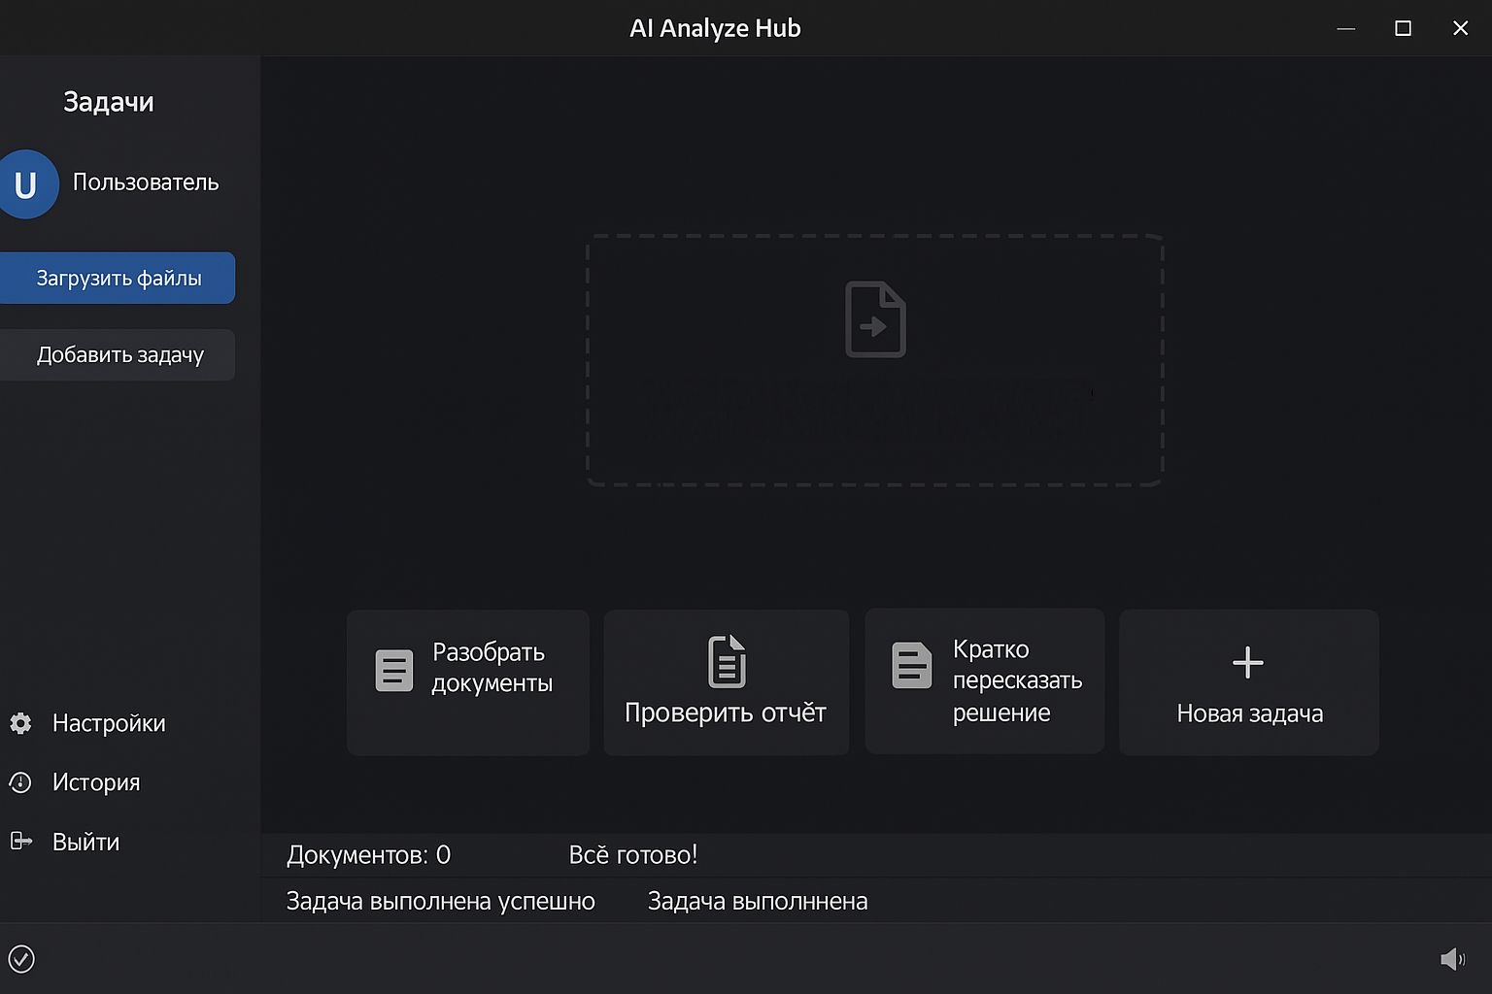1492x994 pixels.
Task: Click the Загрузить файлы button
Action: (x=118, y=278)
